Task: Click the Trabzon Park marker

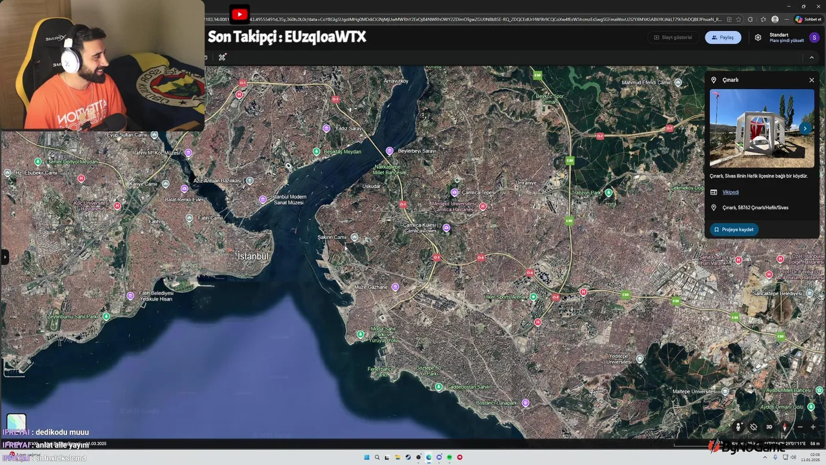Action: click(x=609, y=192)
